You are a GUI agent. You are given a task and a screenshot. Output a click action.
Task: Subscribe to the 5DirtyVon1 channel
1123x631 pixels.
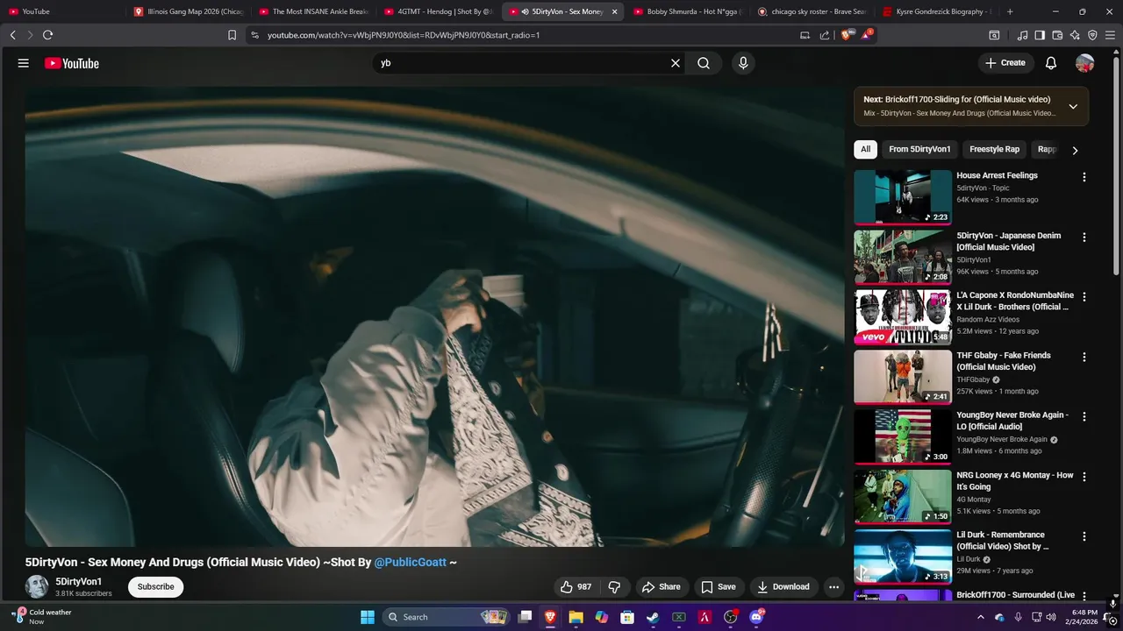(x=155, y=587)
